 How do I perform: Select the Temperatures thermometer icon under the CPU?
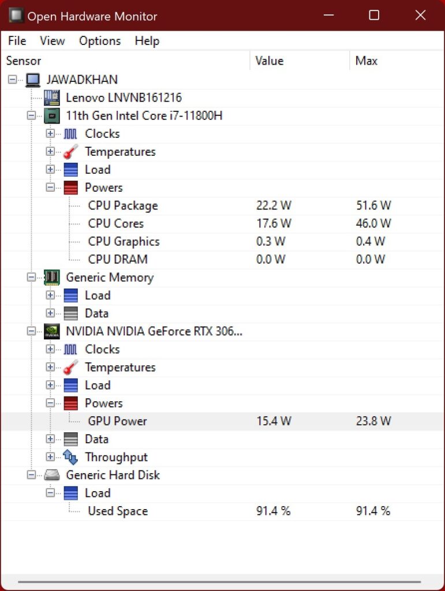70,151
